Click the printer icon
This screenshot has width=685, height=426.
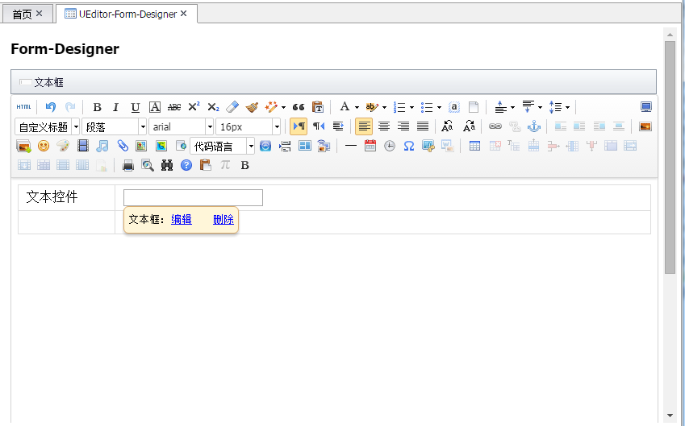point(128,165)
